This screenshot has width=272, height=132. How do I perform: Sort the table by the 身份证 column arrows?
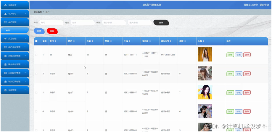(x=150, y=41)
